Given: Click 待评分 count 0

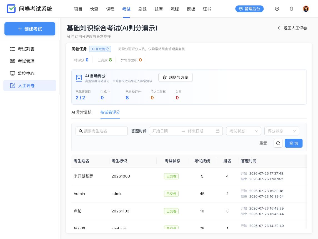Looking at the screenshot, I should pos(87,60).
